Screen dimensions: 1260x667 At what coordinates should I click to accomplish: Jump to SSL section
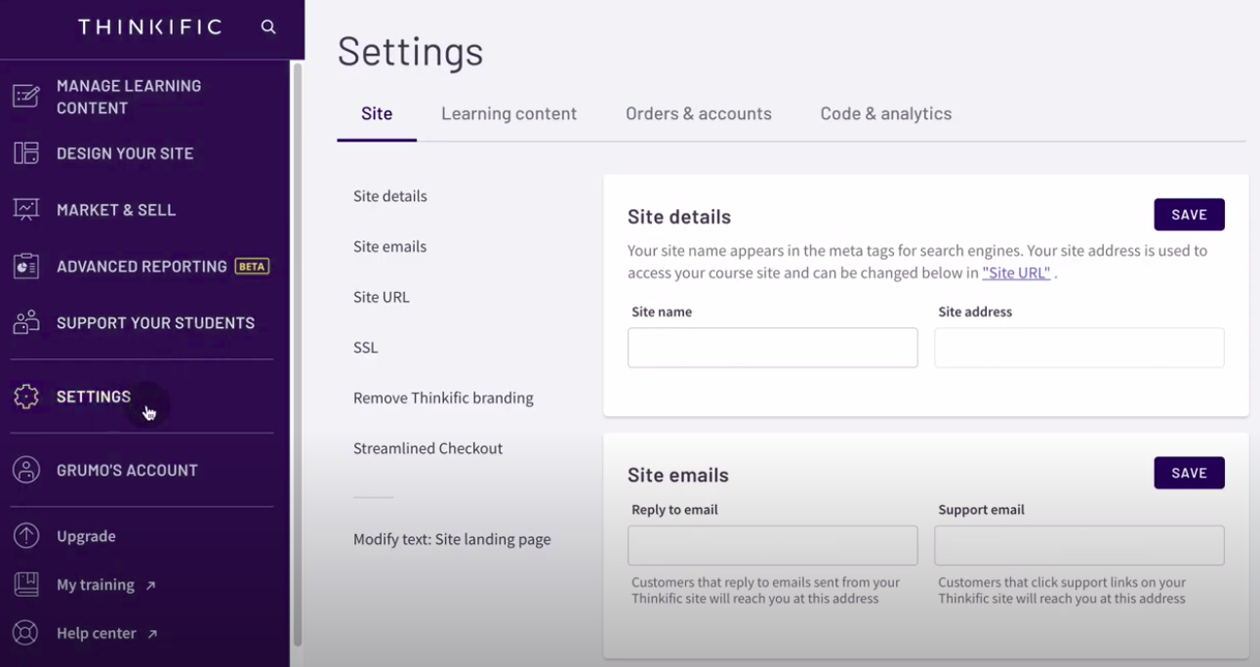(x=365, y=348)
